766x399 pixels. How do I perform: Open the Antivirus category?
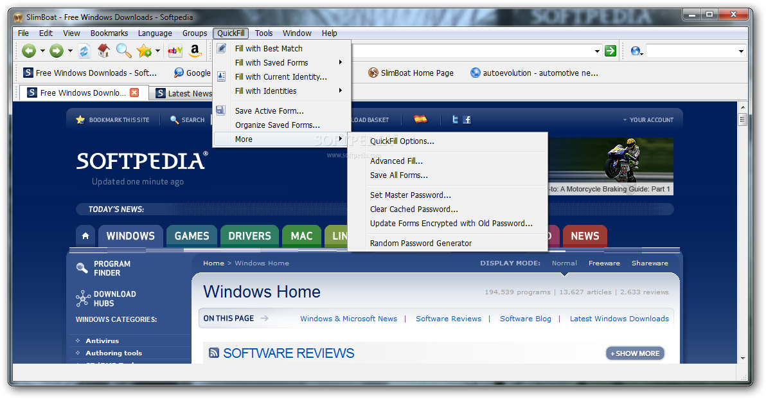coord(102,341)
